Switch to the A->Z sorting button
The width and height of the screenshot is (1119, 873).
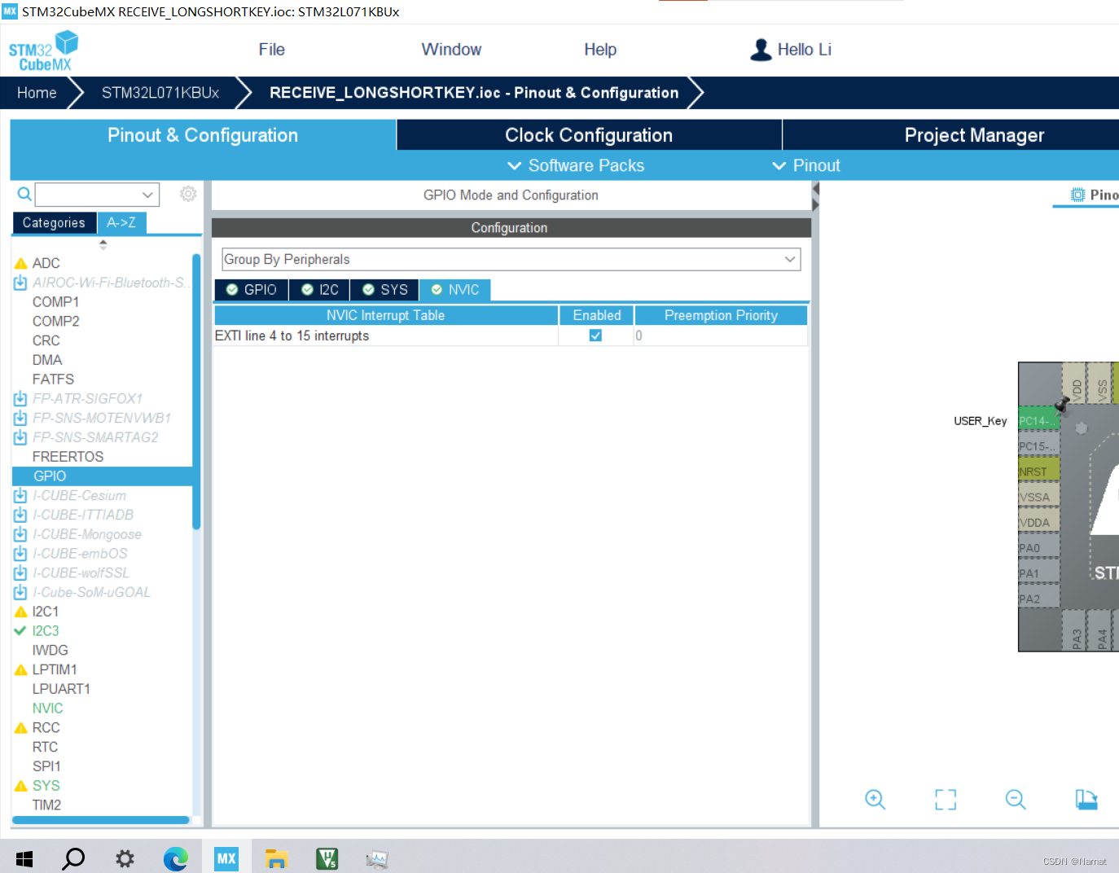tap(121, 223)
